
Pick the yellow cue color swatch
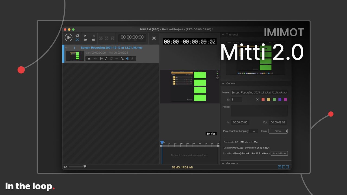(x=269, y=99)
